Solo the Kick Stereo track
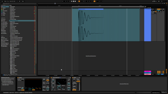 click(162, 9)
